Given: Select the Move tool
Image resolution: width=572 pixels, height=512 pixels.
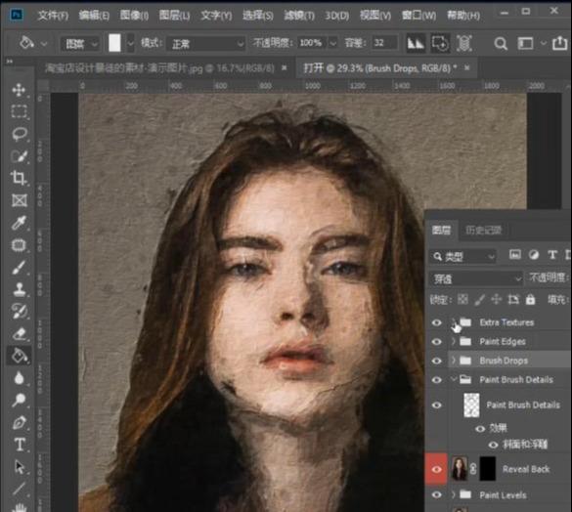Looking at the screenshot, I should pyautogui.click(x=19, y=89).
